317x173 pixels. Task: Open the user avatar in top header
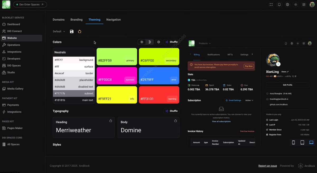coord(312,4)
